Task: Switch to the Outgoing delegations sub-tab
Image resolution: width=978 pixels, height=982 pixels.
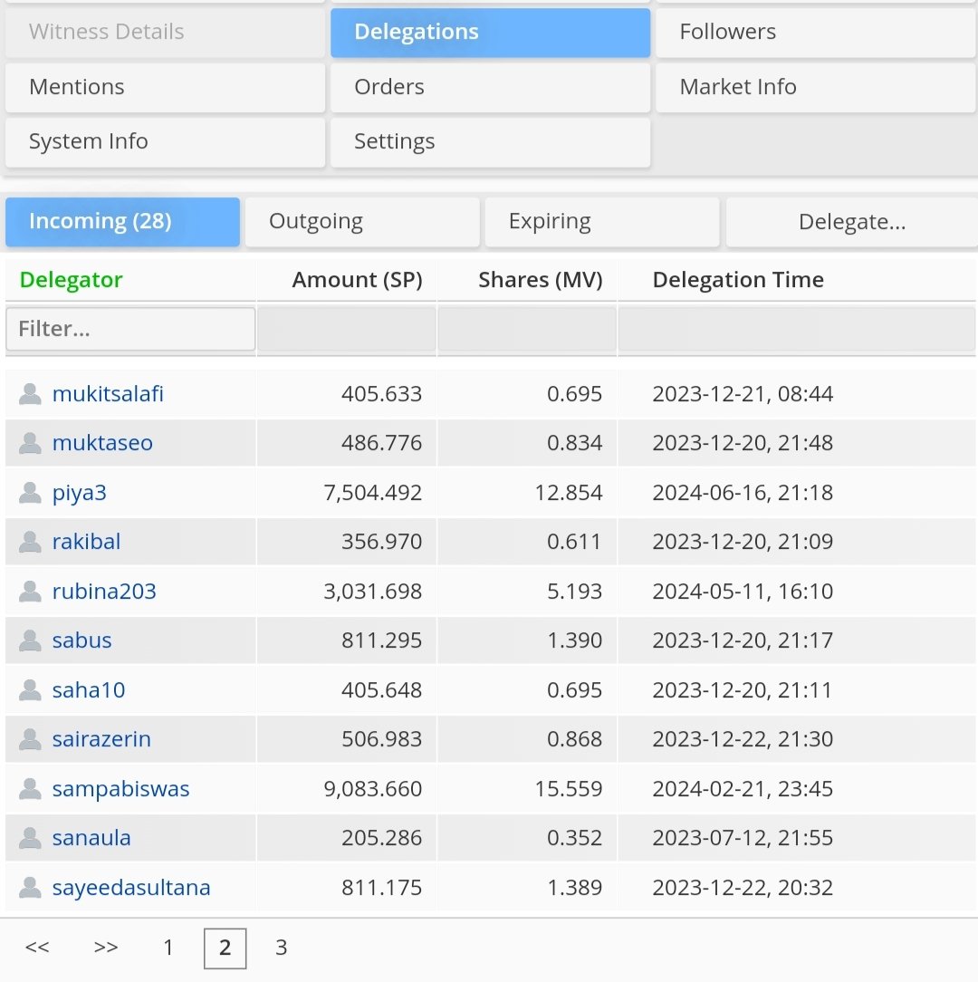Action: pos(362,222)
